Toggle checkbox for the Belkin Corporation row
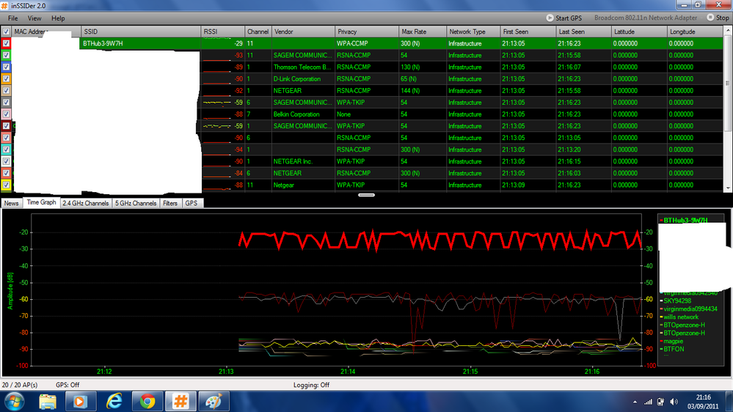 [x=7, y=114]
